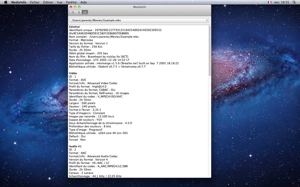Click the 'Application utilisée : mkvmerge' line

click(x=124, y=63)
